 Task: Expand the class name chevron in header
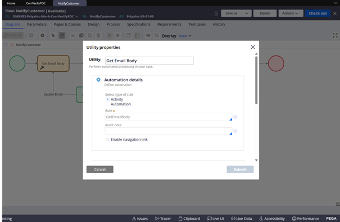(77, 16)
